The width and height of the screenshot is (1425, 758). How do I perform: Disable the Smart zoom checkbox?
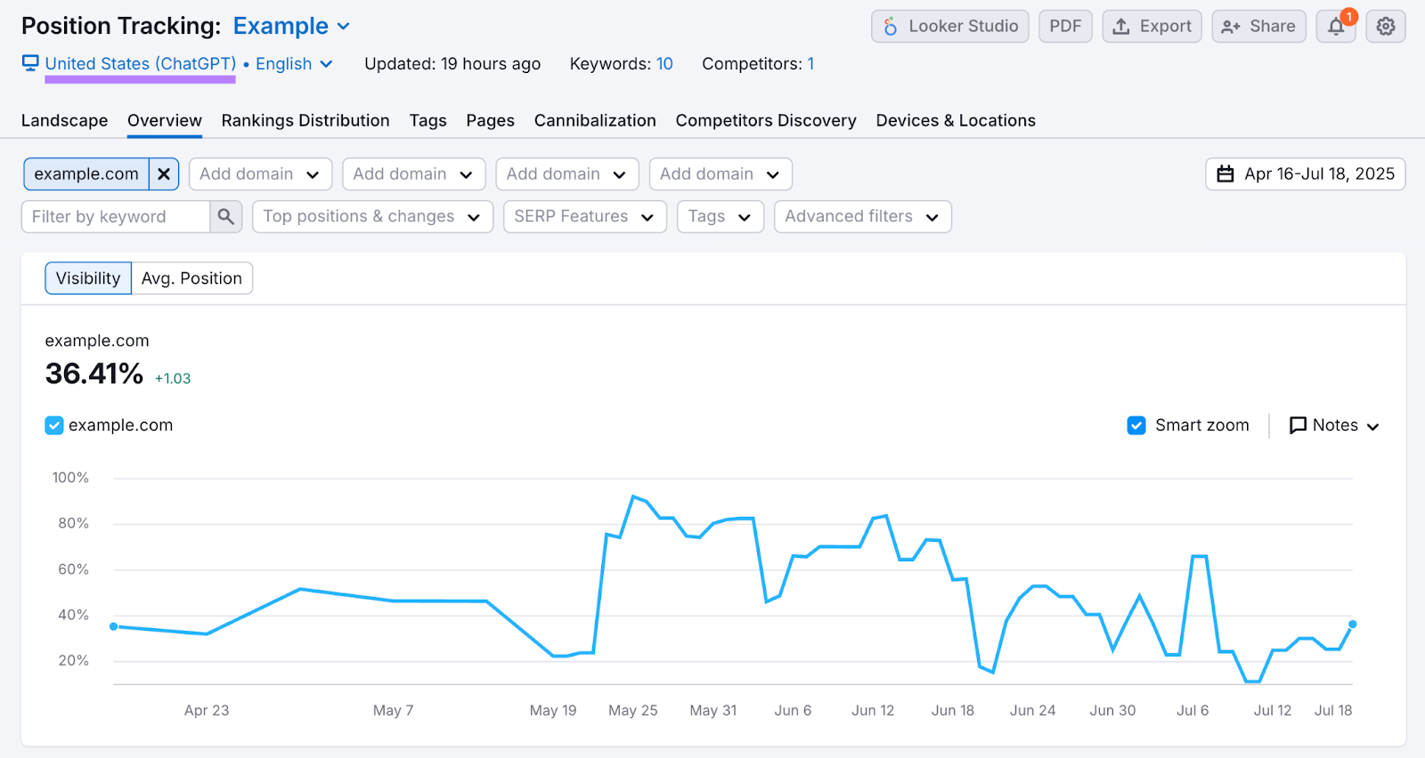(x=1136, y=425)
